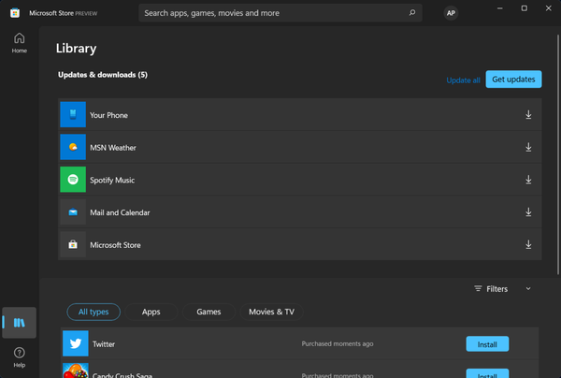Click the Microsoft Store app icon in list

click(73, 244)
